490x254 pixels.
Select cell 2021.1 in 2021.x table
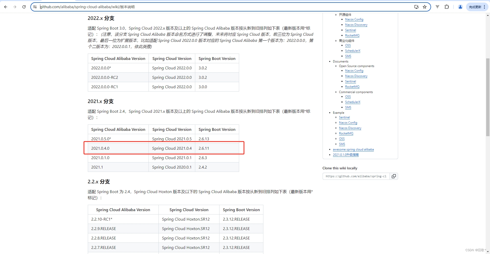click(x=118, y=167)
